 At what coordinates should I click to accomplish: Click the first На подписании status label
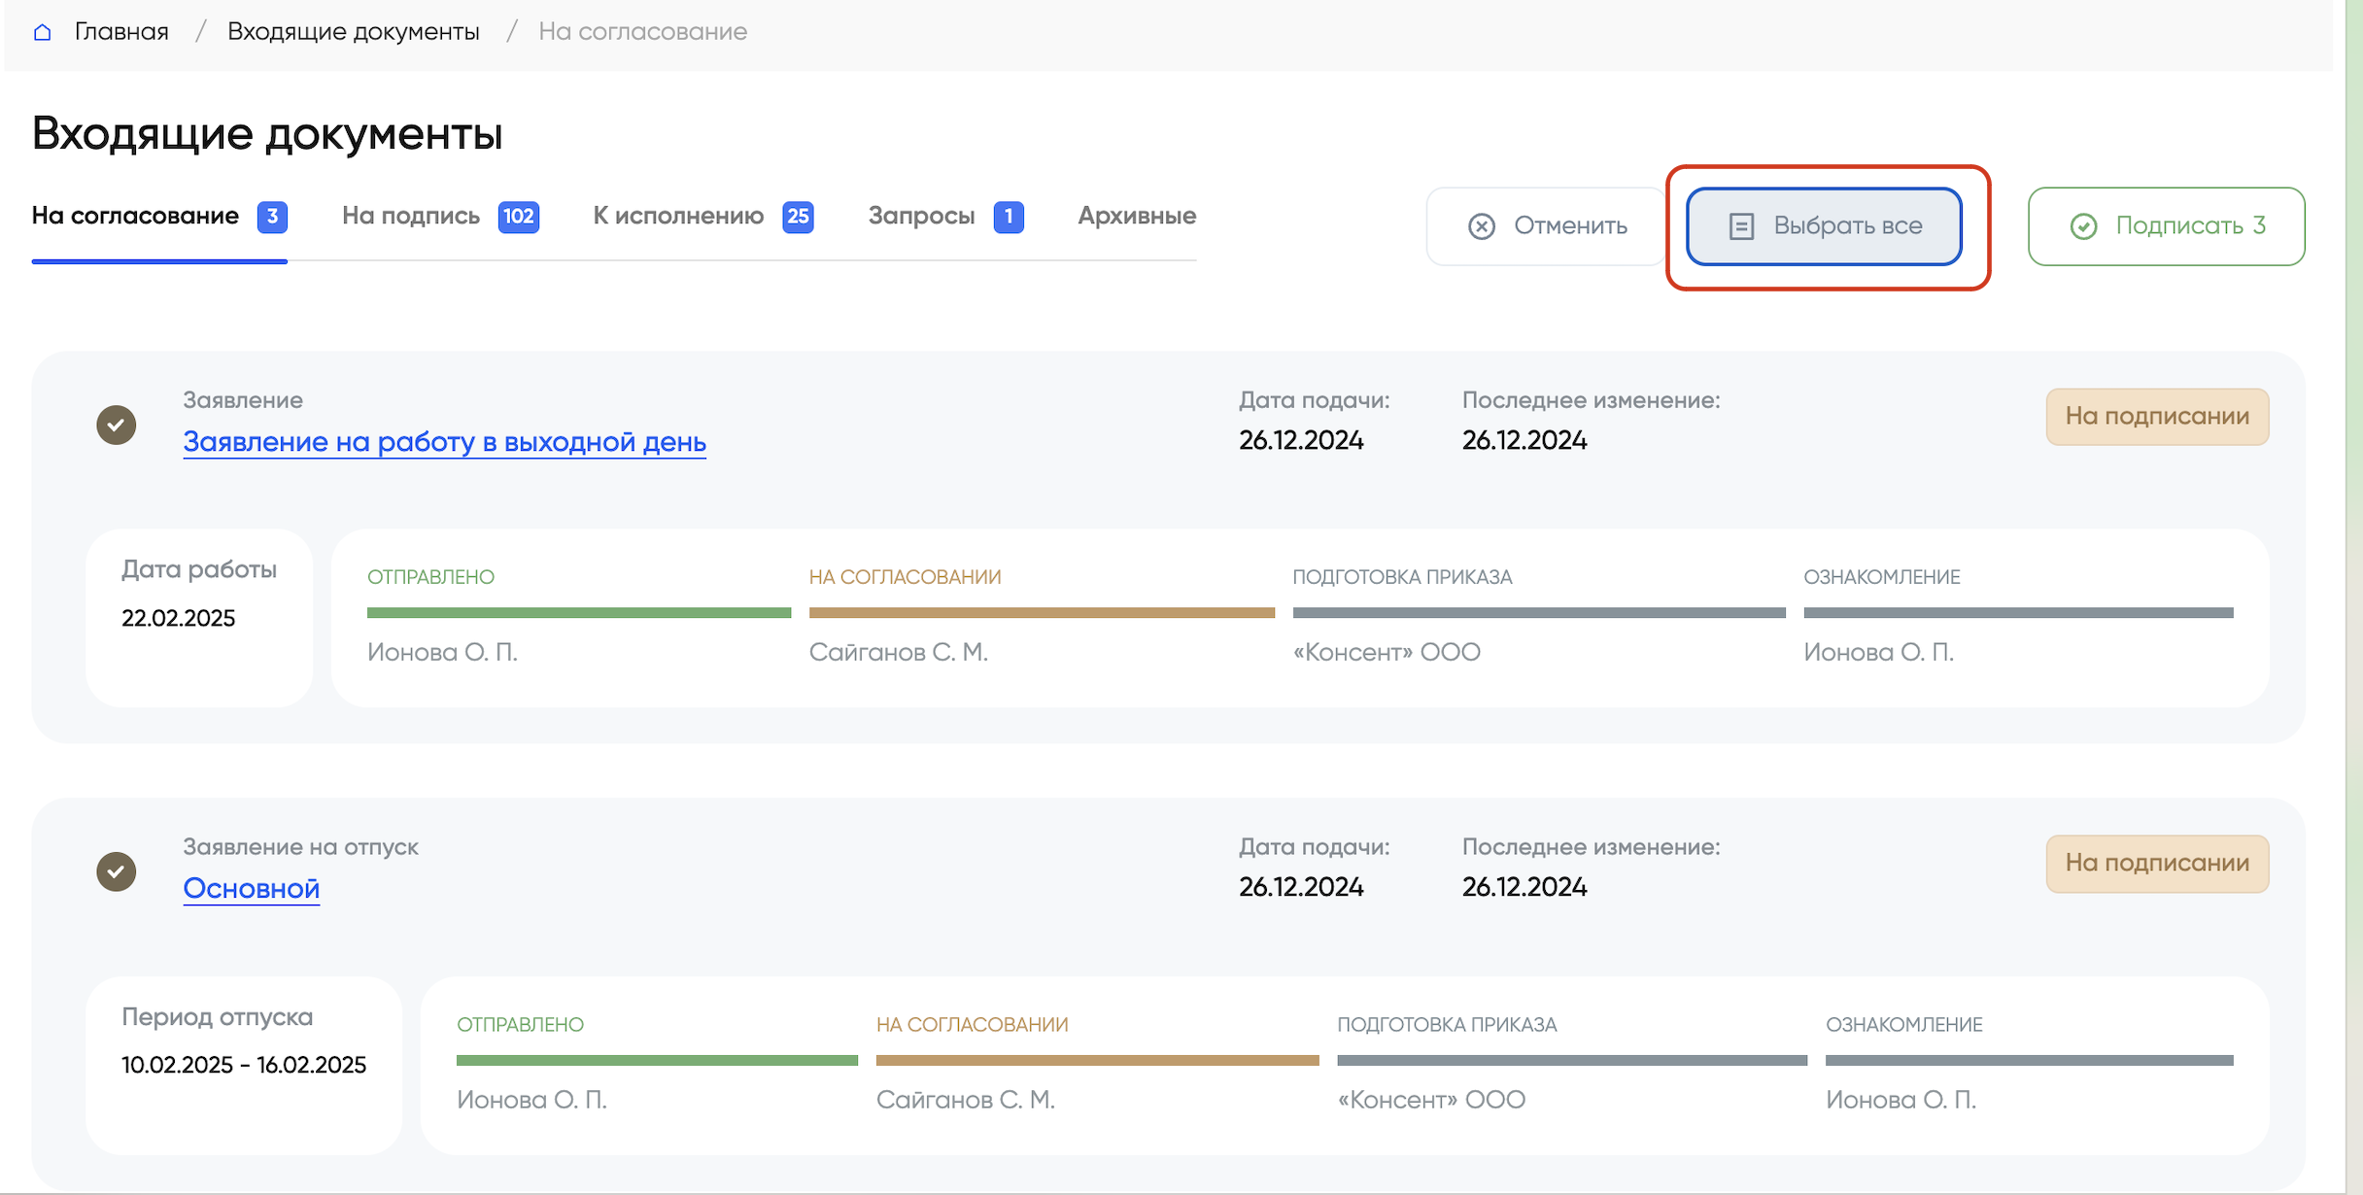pos(2156,417)
